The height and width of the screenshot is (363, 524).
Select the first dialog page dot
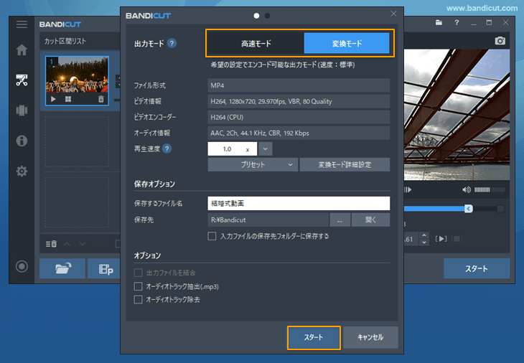[256, 16]
